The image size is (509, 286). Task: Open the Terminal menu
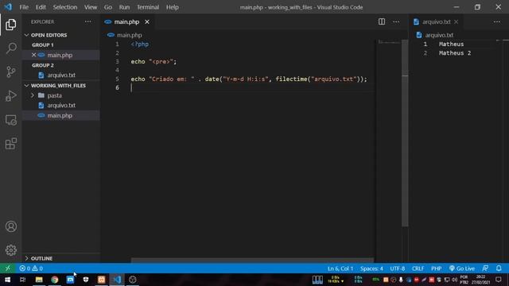[148, 7]
